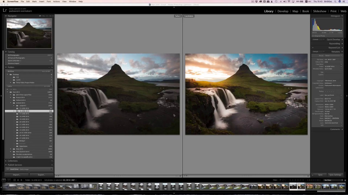Open the Map module
The height and width of the screenshot is (195, 348).
295,11
